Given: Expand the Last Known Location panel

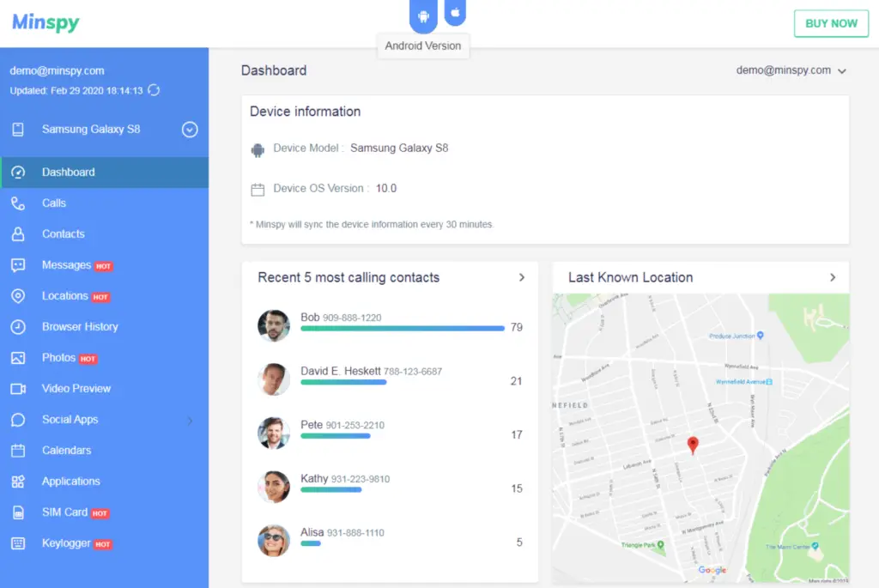Looking at the screenshot, I should (x=832, y=277).
